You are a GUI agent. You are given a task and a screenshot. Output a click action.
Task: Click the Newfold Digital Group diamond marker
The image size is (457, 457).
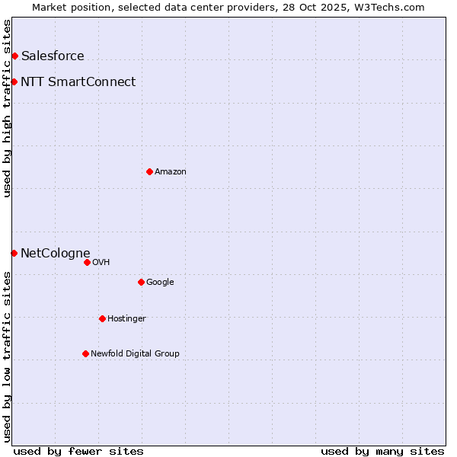click(x=85, y=353)
